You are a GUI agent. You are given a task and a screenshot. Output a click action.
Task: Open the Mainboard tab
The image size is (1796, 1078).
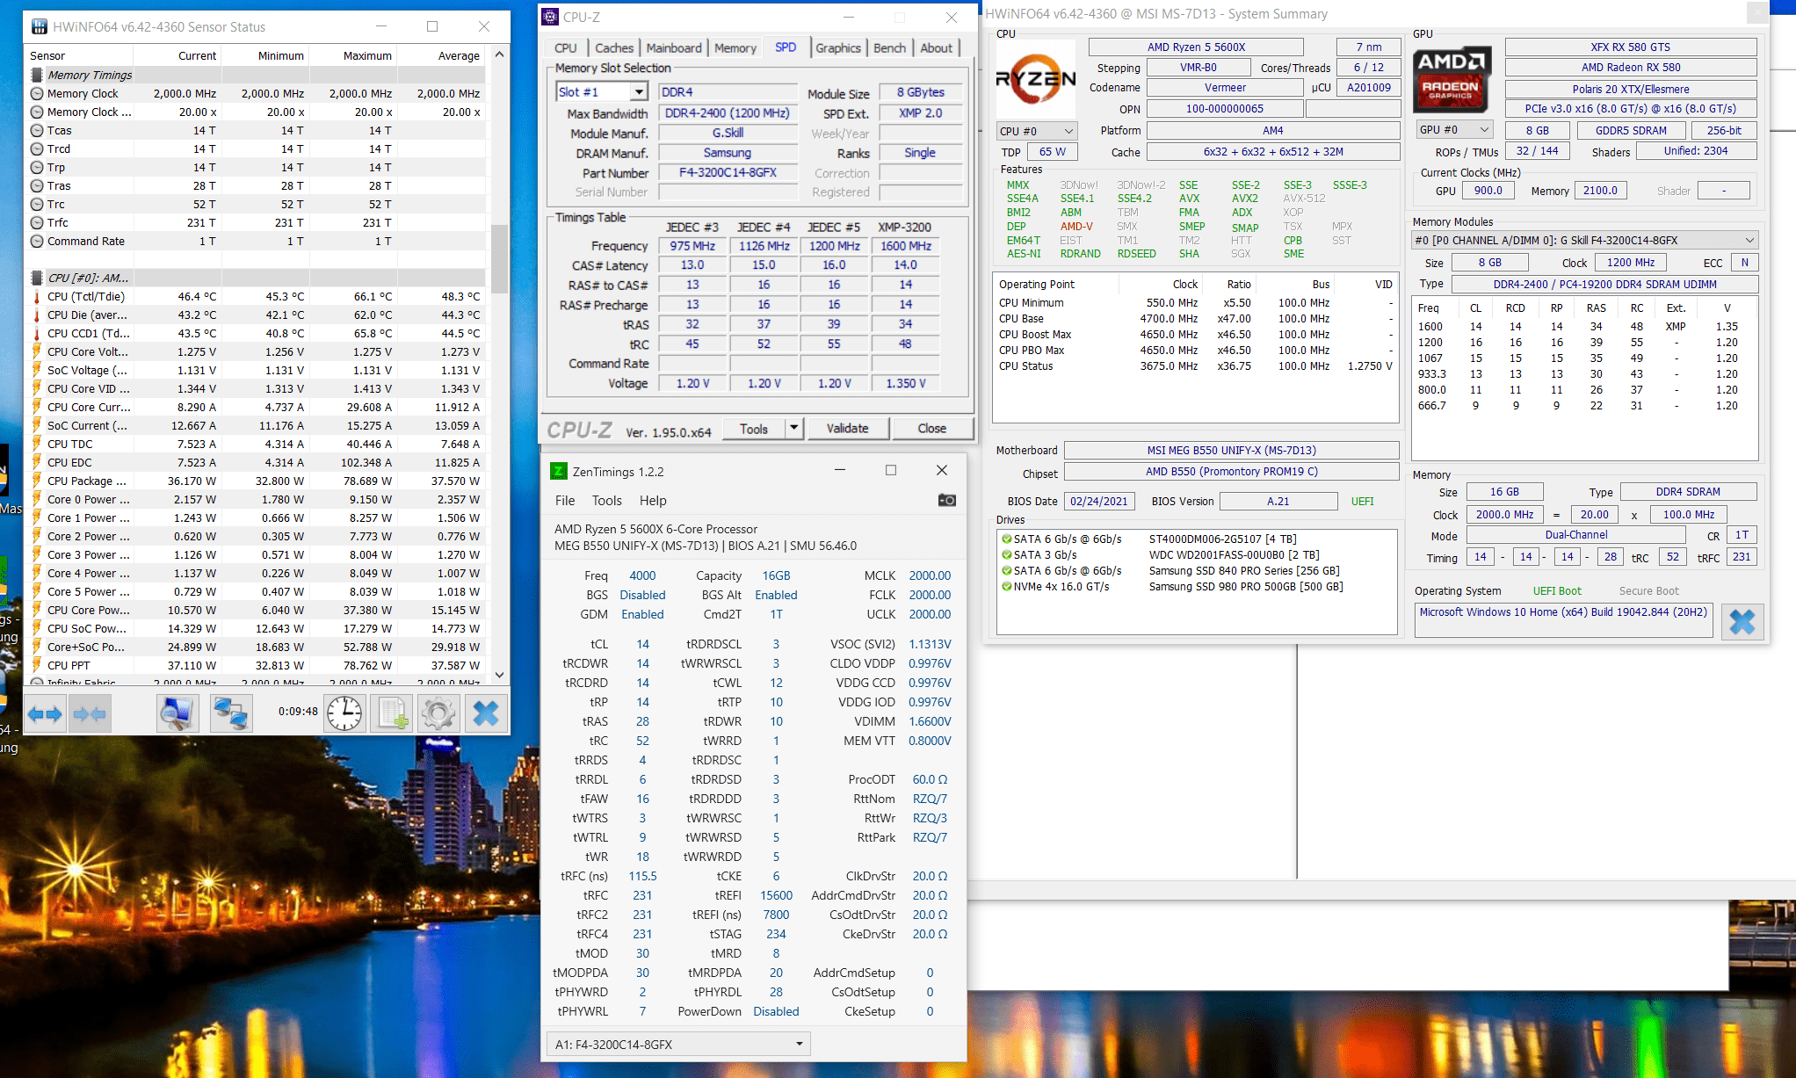tap(674, 48)
